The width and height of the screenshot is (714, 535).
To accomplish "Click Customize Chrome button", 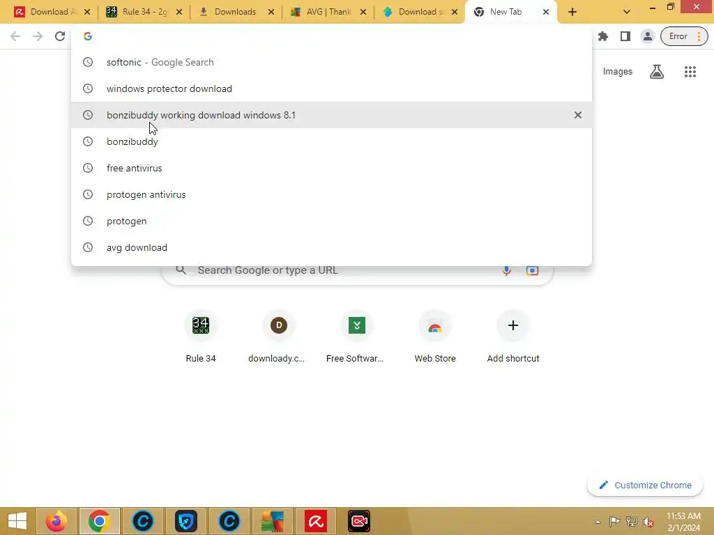I will click(645, 486).
